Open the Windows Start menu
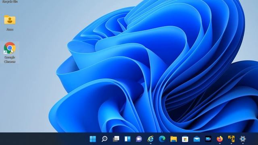Viewport: 258px width, 145px height. (x=93, y=139)
